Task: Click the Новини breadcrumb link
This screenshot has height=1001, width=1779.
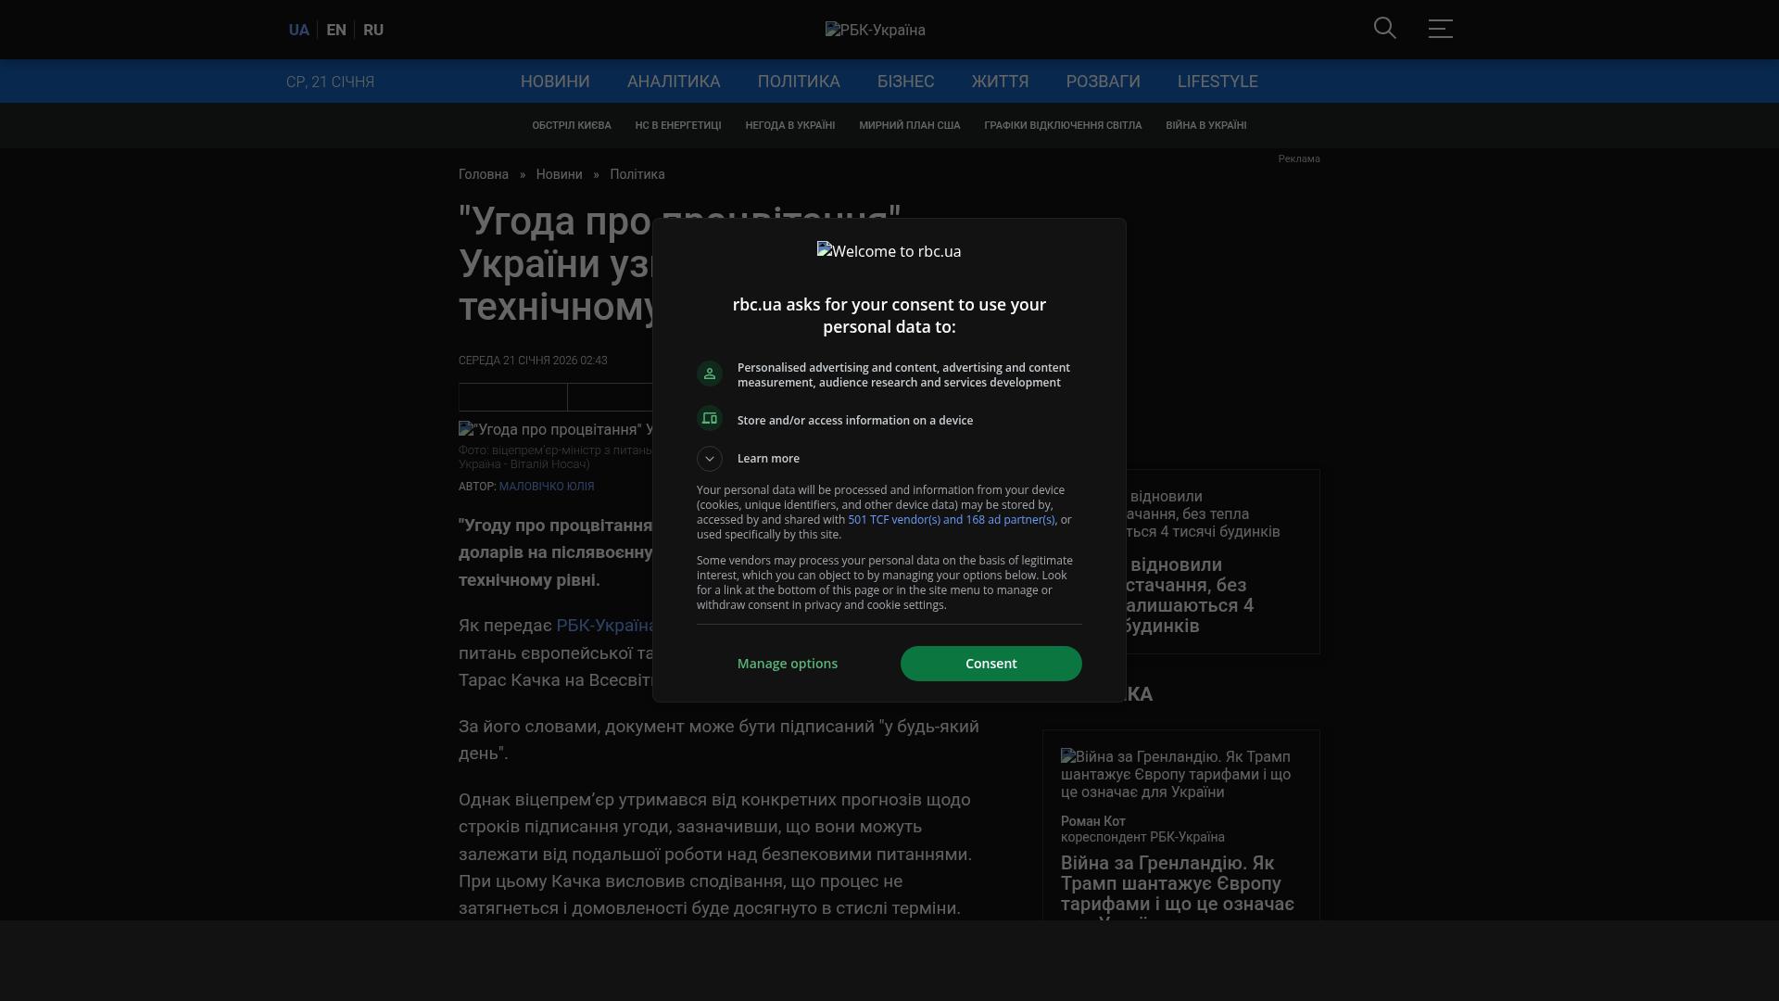Action: [559, 174]
